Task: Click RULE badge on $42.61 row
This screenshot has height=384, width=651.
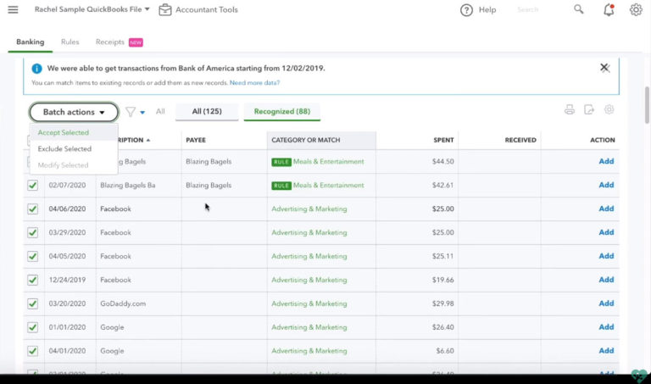Action: click(x=281, y=186)
